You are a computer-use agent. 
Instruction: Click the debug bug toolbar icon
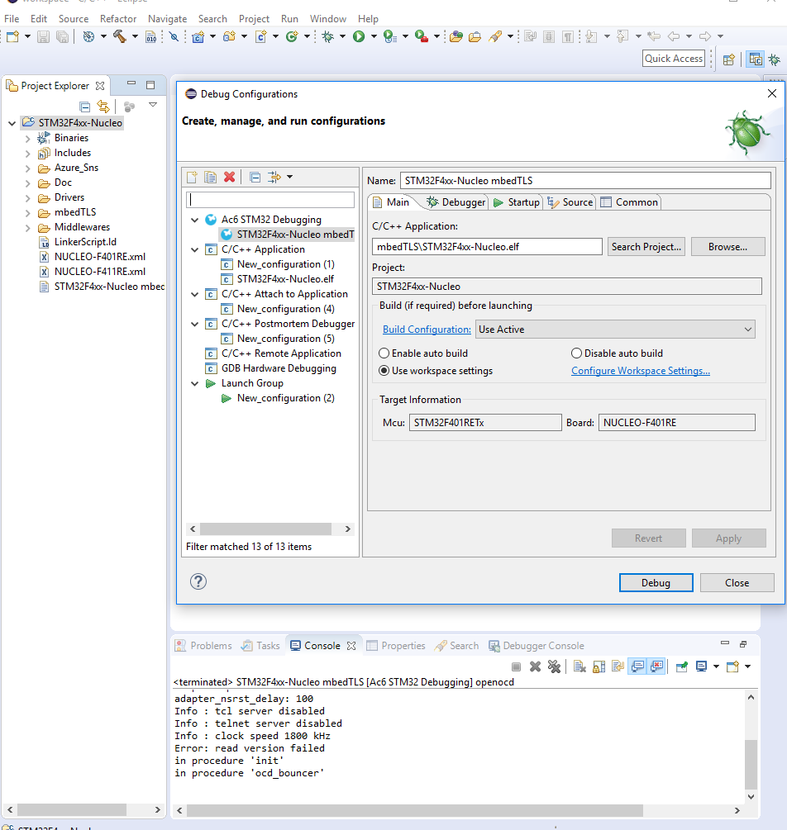(x=328, y=36)
